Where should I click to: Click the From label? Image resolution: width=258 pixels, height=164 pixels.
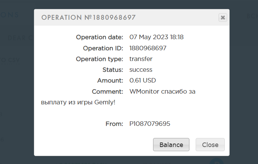click(114, 124)
